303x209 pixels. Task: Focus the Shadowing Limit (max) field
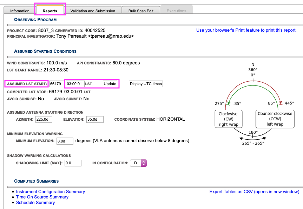click(x=72, y=163)
